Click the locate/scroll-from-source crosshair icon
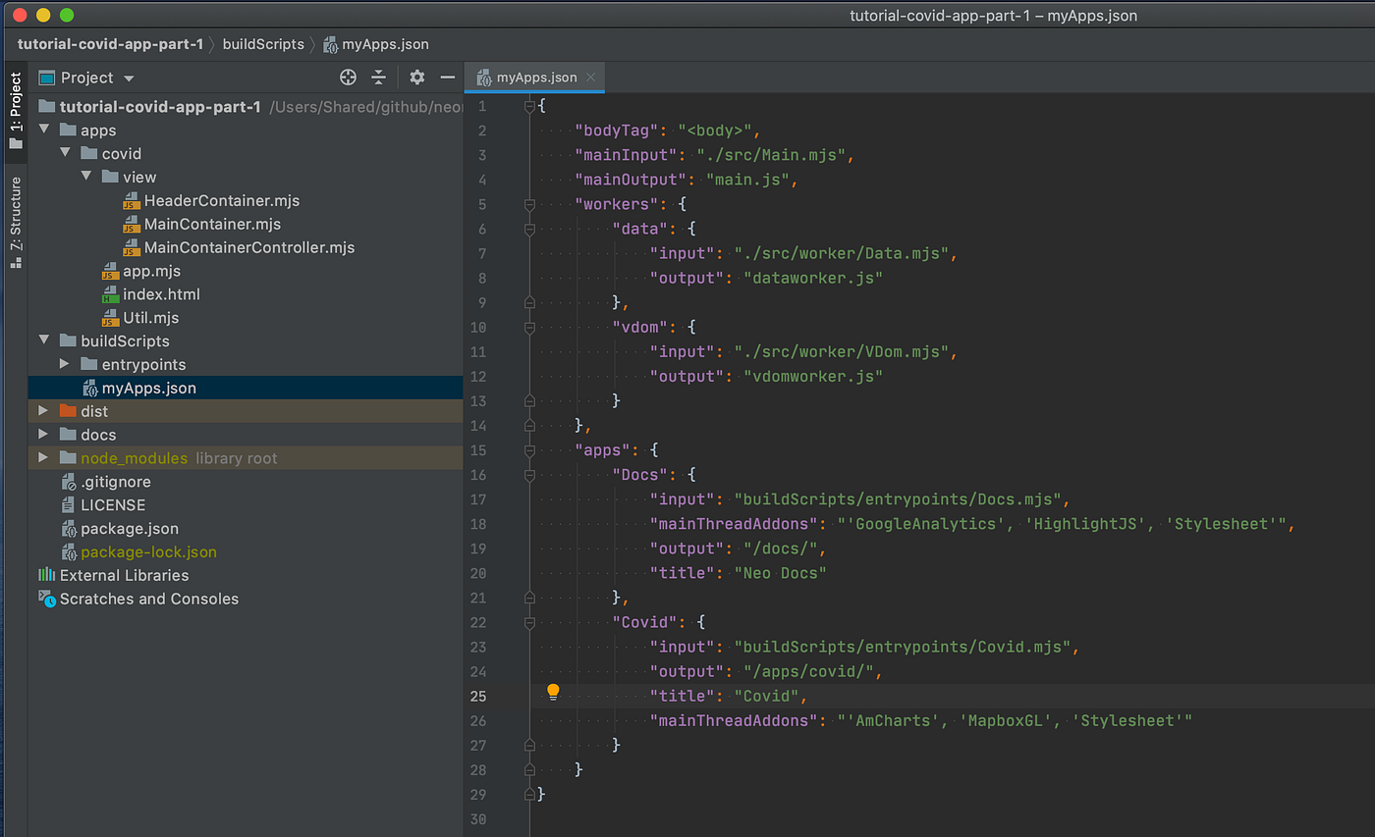The height and width of the screenshot is (837, 1375). [348, 78]
